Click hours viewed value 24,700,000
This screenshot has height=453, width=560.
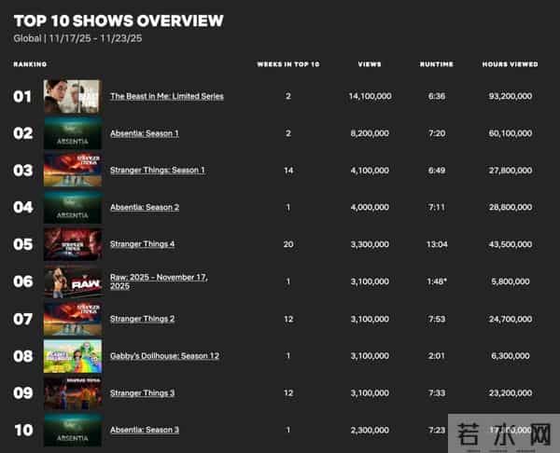tap(511, 319)
